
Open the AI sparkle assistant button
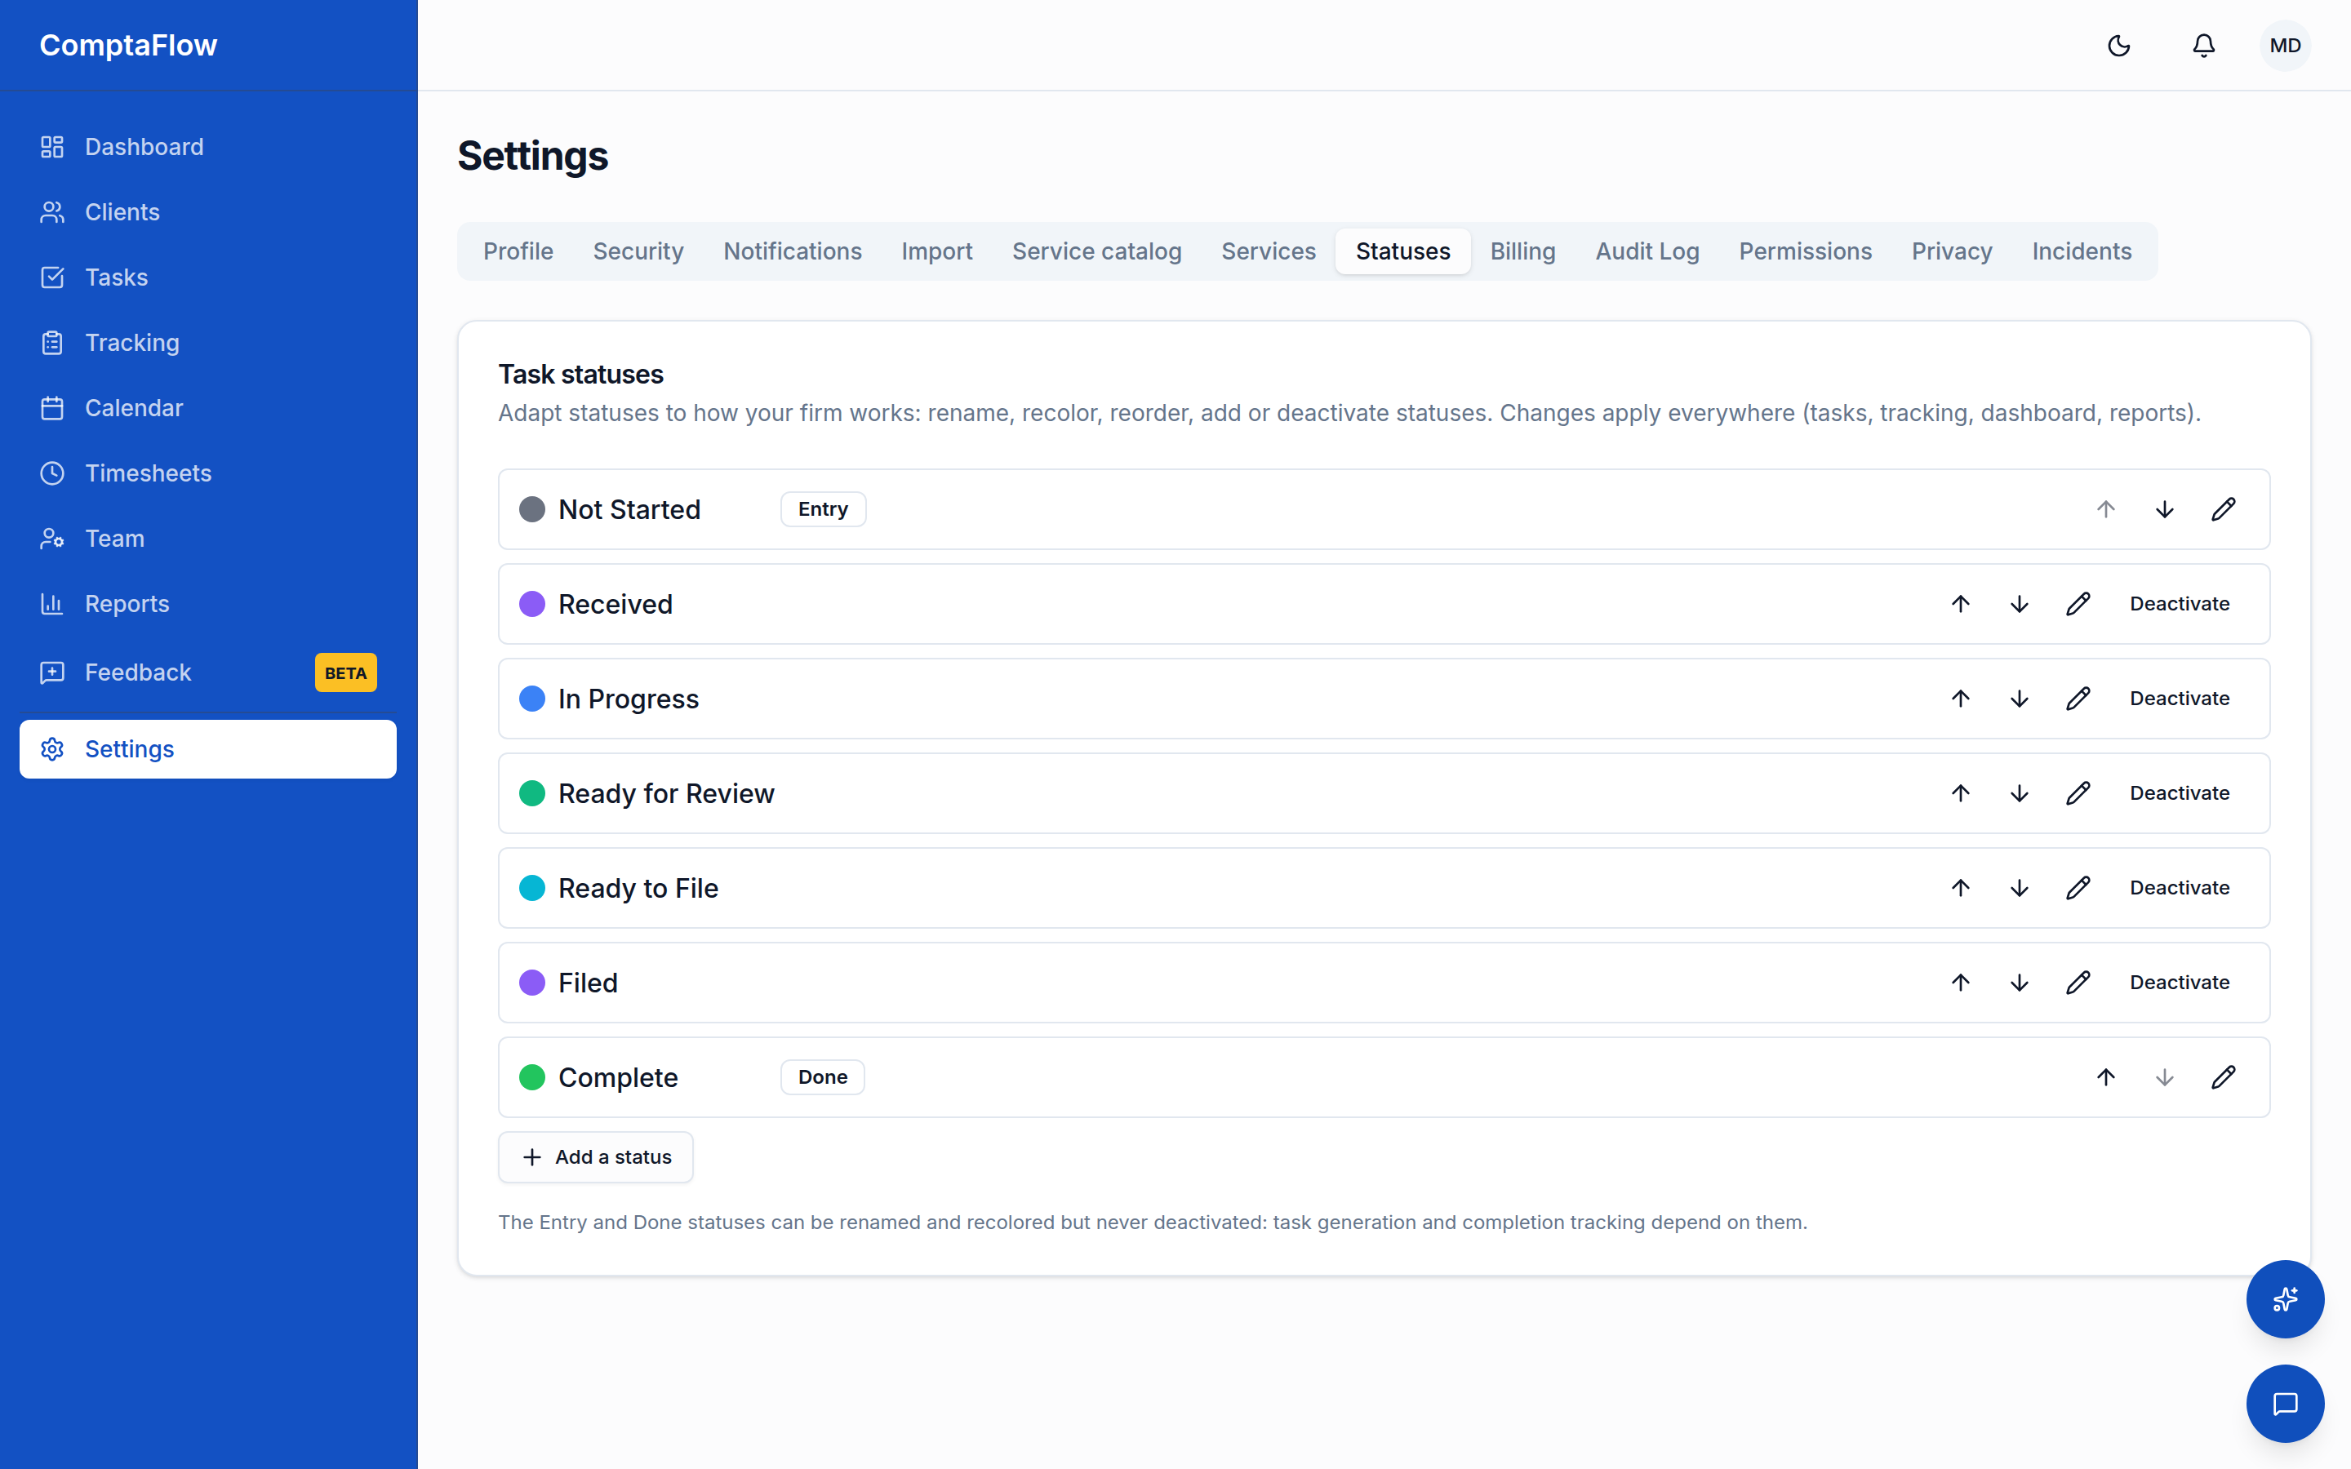[x=2285, y=1299]
